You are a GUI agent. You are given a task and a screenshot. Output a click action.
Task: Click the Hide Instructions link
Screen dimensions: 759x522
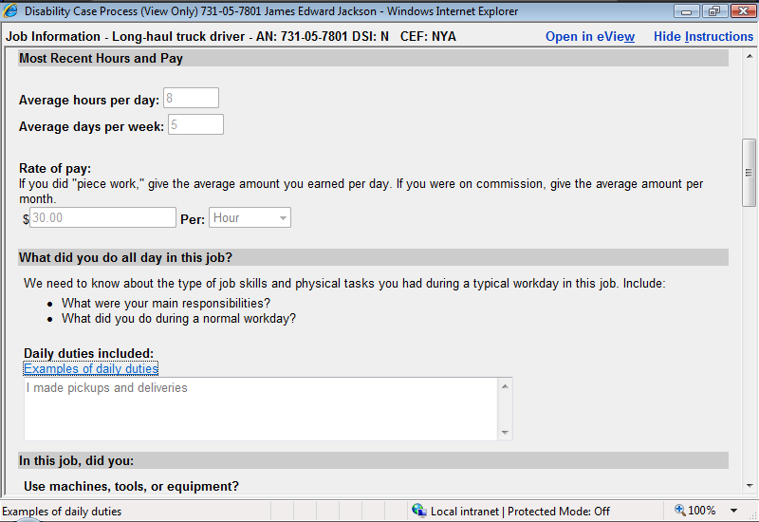tap(703, 37)
